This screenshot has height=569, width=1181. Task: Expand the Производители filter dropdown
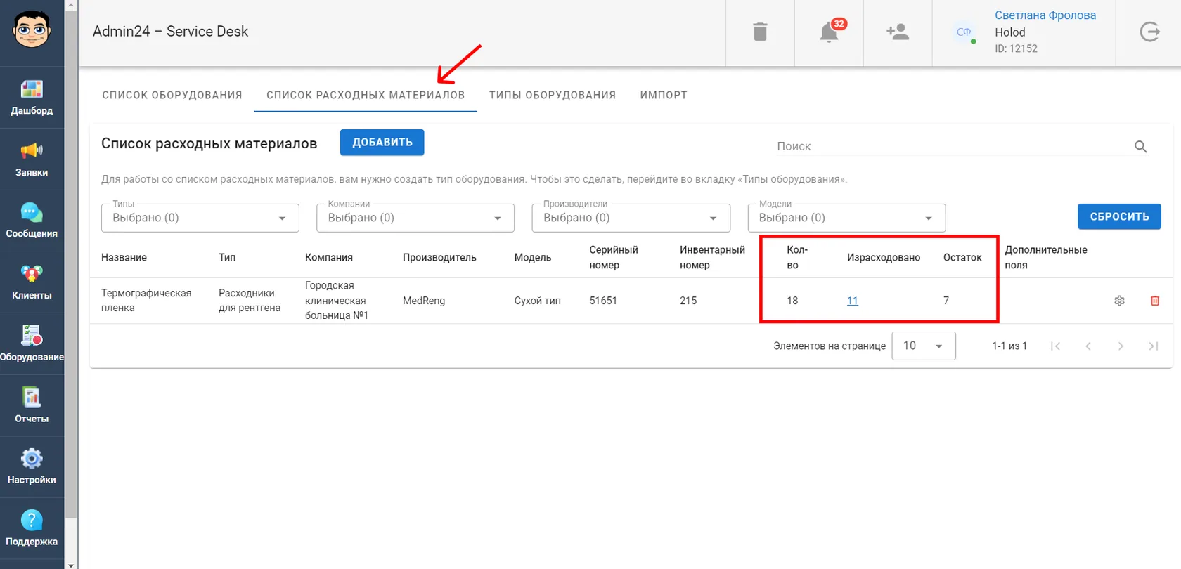click(x=631, y=218)
